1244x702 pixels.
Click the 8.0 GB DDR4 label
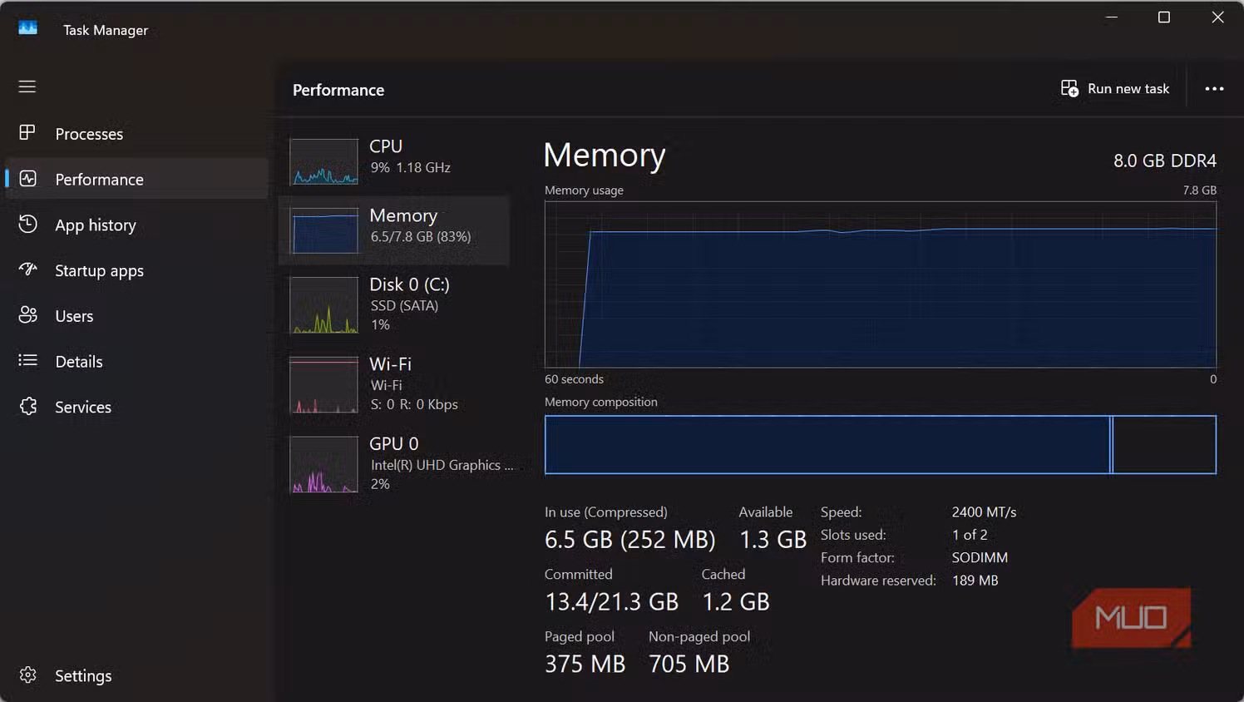[1165, 161]
